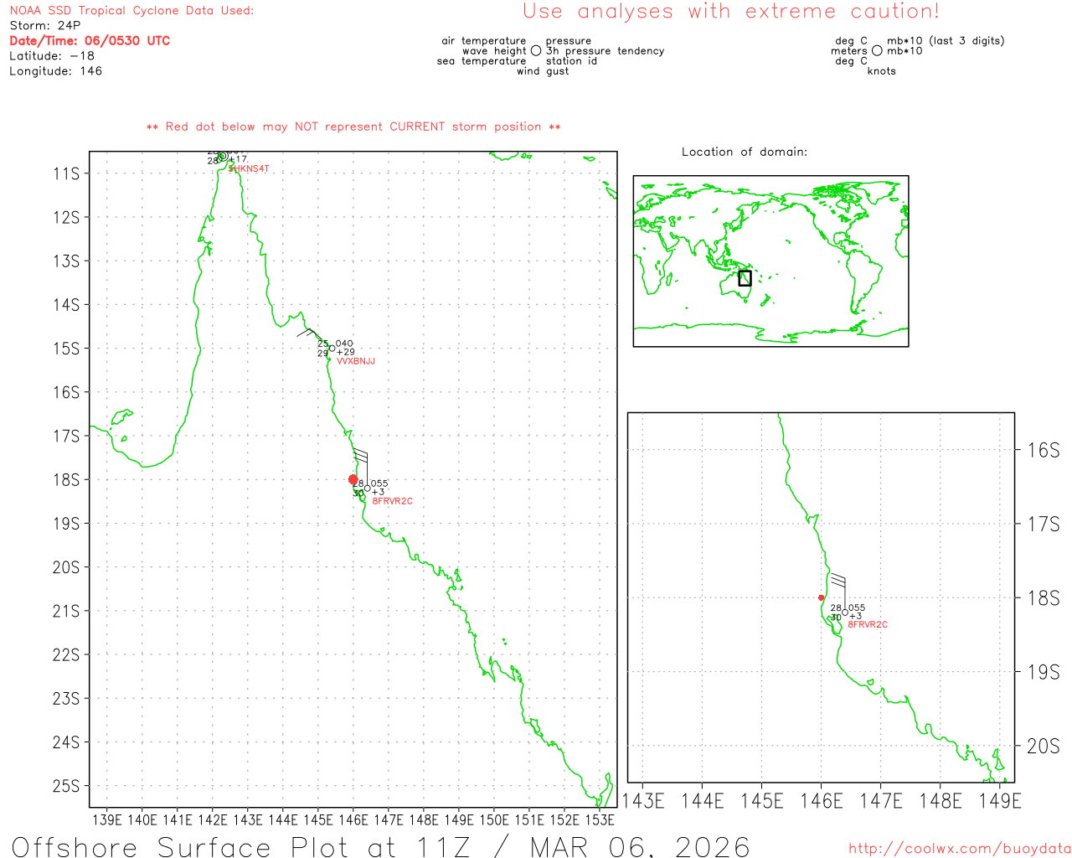The height and width of the screenshot is (858, 1072).
Task: Click the black domain rectangle on world map
Action: (745, 278)
